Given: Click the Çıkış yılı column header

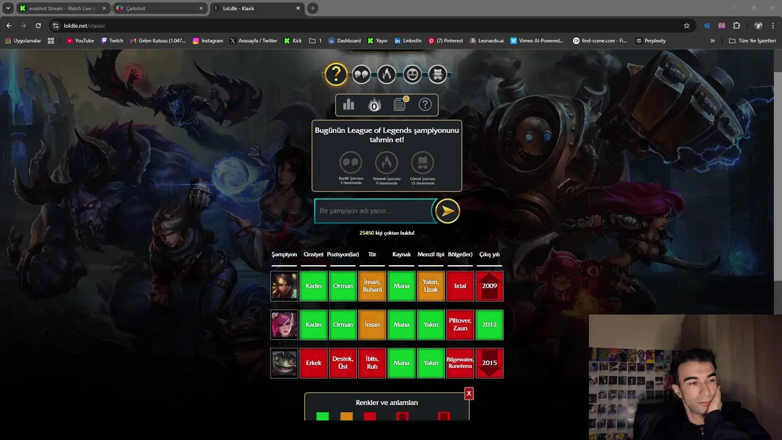Looking at the screenshot, I should (x=489, y=254).
